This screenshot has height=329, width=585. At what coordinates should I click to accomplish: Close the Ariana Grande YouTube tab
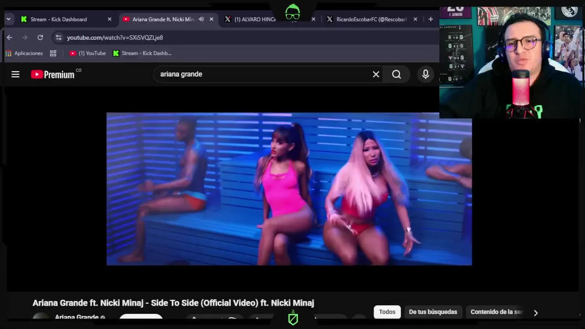(211, 19)
